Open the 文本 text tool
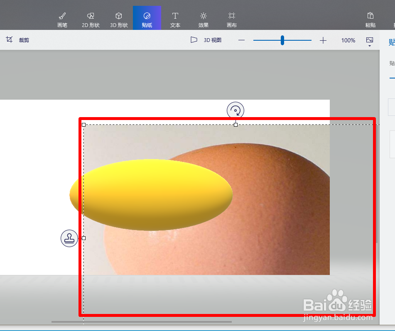This screenshot has height=331, width=395. tap(175, 20)
